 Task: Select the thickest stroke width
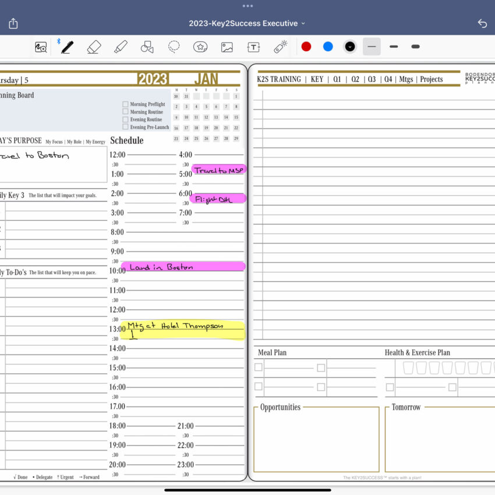click(x=415, y=47)
